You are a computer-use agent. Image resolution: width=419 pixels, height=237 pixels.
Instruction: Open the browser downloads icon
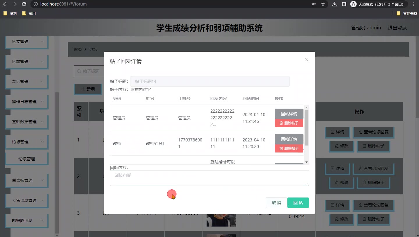[x=335, y=4]
